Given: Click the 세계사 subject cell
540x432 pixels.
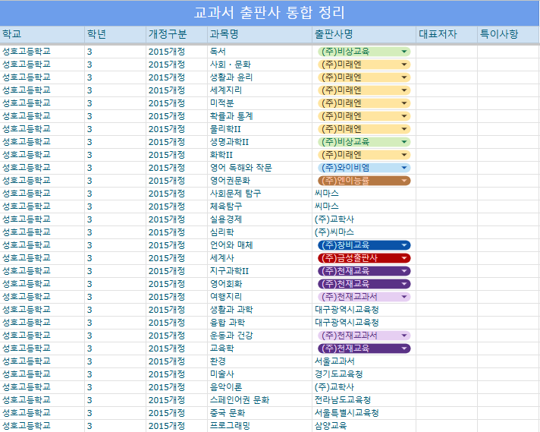Looking at the screenshot, I should click(x=259, y=258).
